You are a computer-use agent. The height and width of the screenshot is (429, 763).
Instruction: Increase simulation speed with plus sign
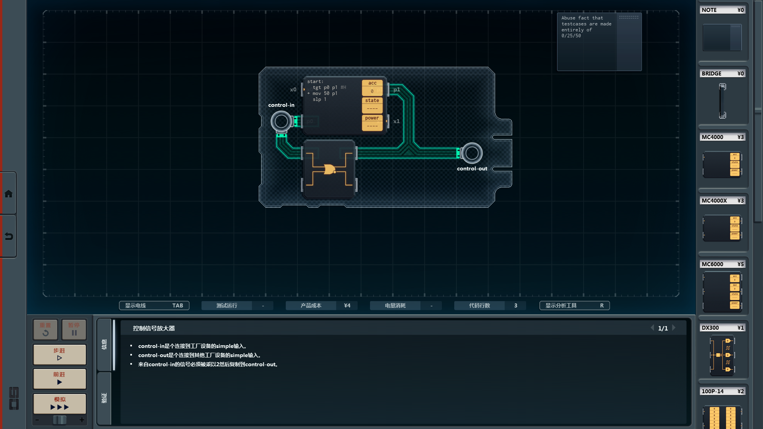(82, 420)
